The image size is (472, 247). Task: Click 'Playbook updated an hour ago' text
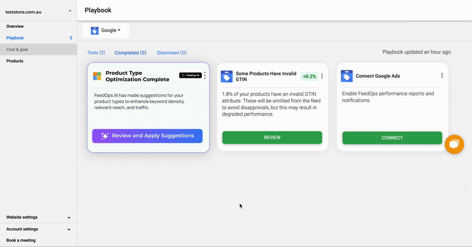(417, 52)
